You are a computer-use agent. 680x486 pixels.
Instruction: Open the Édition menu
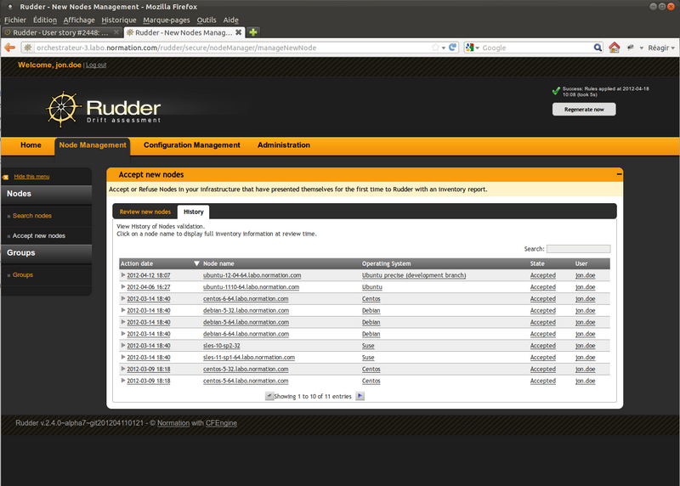(45, 20)
